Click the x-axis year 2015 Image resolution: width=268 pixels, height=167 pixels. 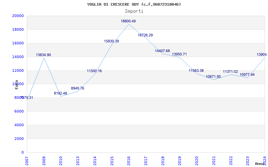tap(112, 161)
